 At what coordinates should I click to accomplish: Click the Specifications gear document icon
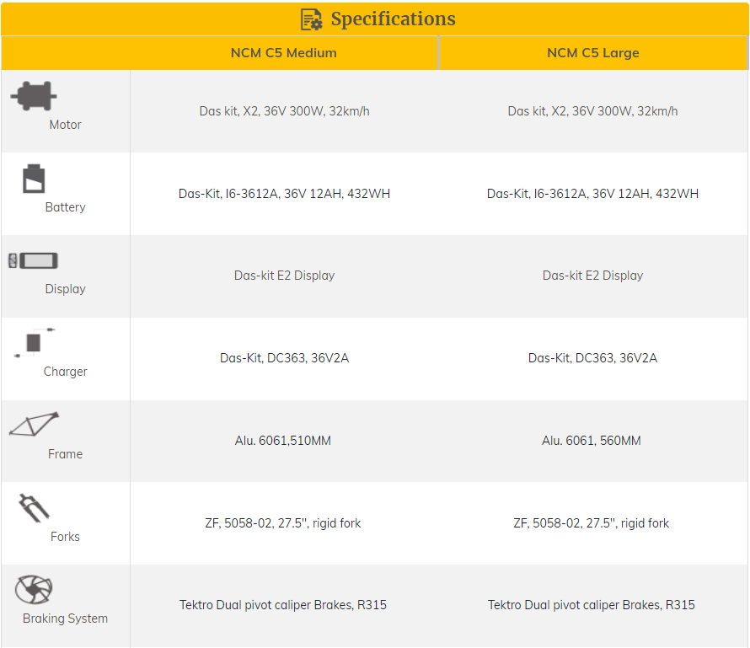[x=312, y=19]
